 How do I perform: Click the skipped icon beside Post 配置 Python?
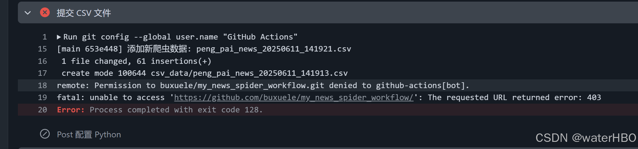click(x=45, y=134)
